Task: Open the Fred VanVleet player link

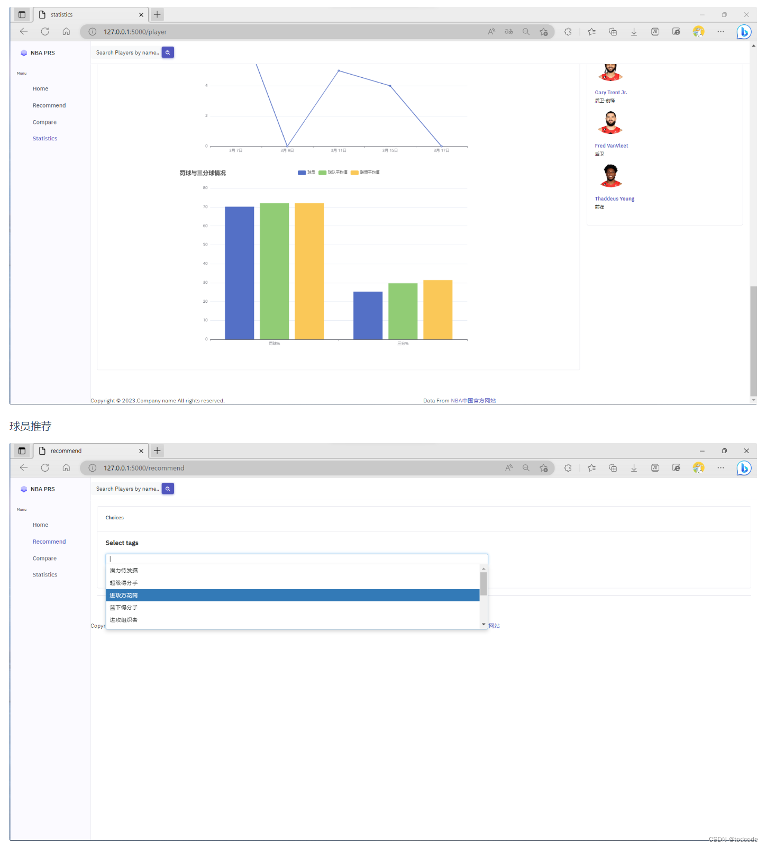Action: click(612, 146)
